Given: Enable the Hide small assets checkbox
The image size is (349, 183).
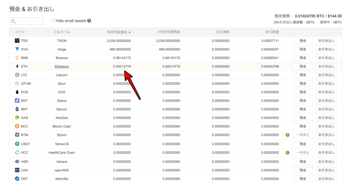Looking at the screenshot, I should [x=53, y=21].
